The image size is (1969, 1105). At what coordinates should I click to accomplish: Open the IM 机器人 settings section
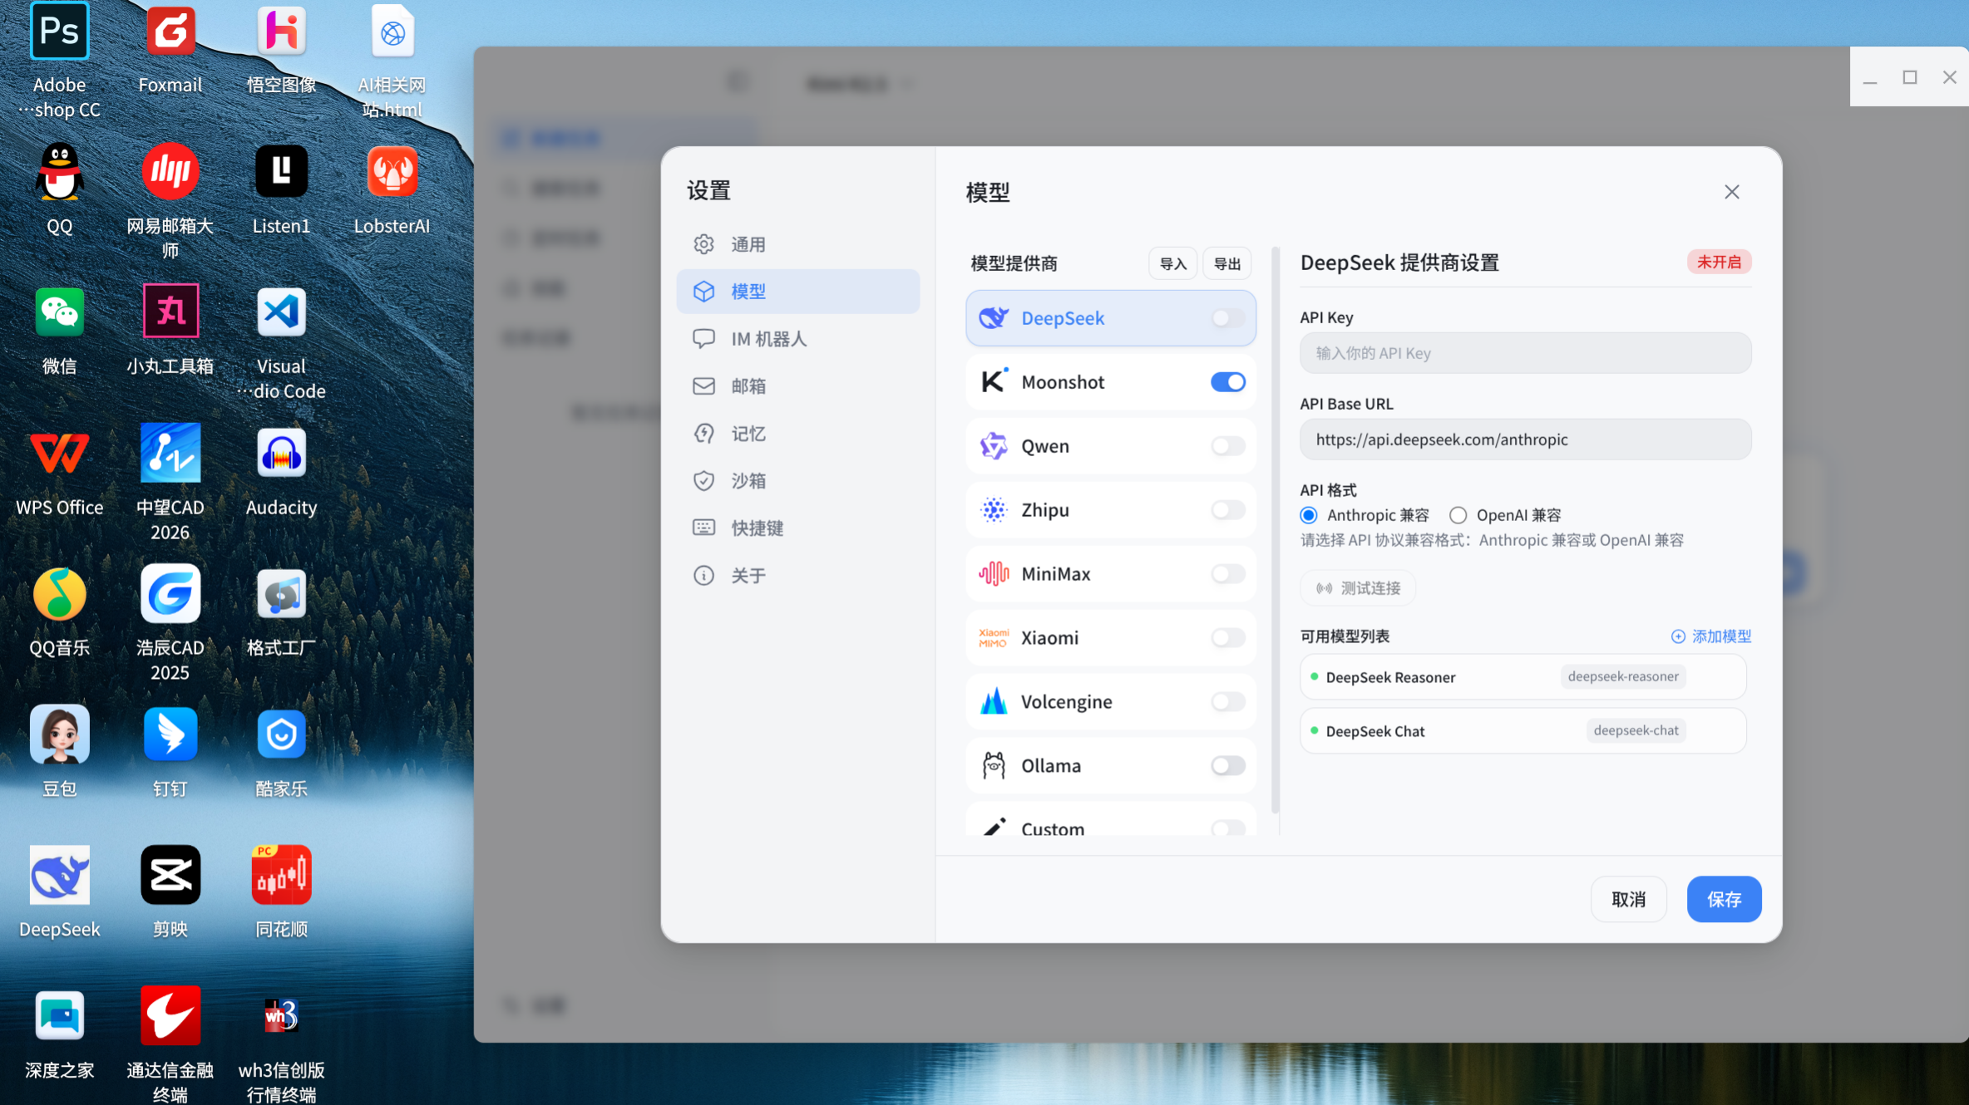coord(768,339)
